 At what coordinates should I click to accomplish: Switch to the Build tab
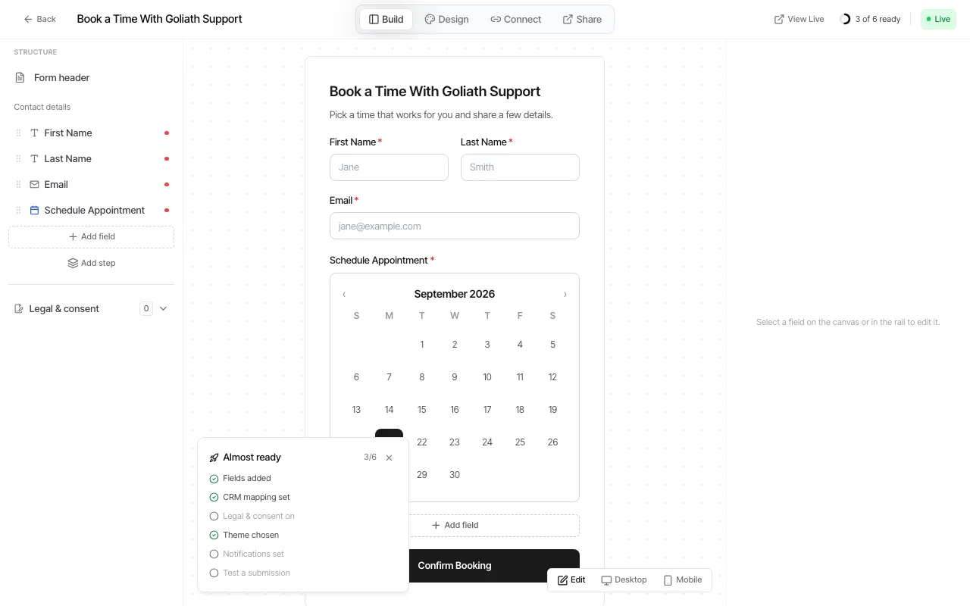pos(386,19)
